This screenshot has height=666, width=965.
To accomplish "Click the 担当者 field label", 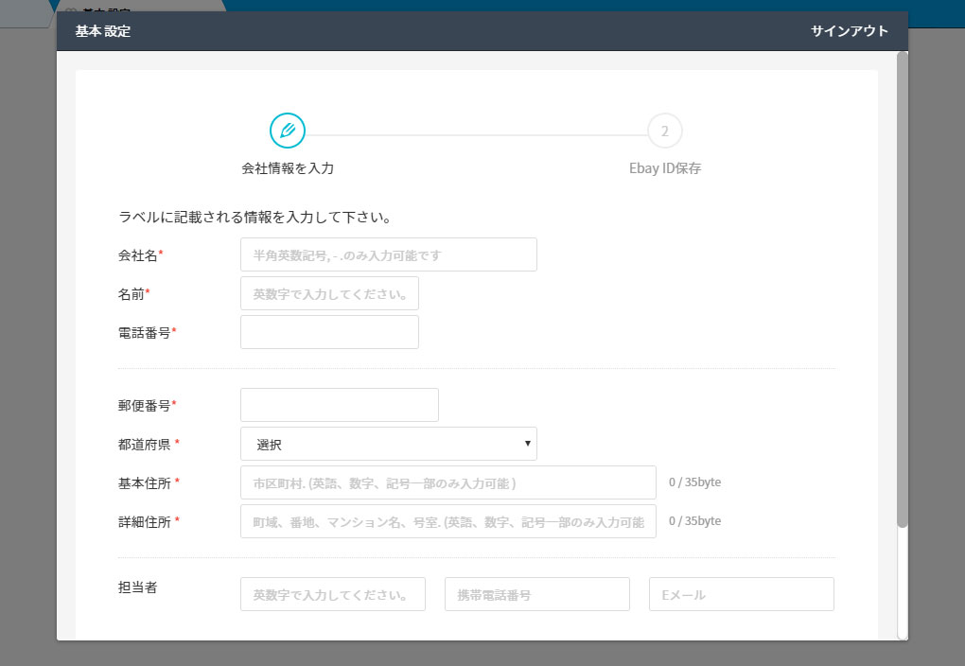I will (x=137, y=587).
